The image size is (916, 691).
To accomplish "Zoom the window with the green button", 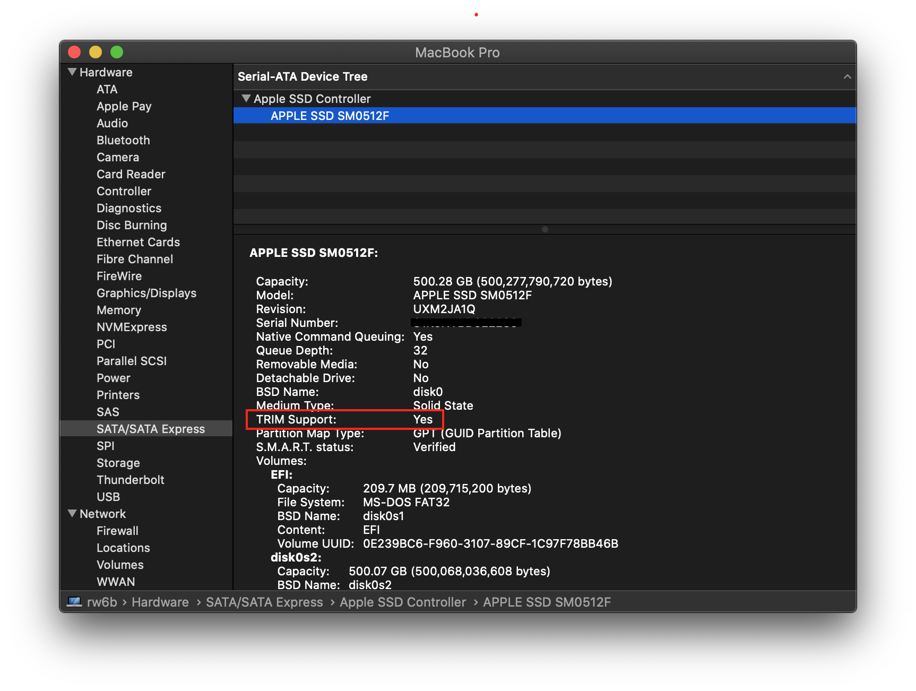I will click(x=117, y=52).
